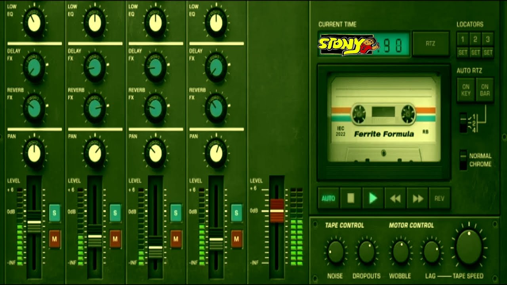
Task: Click SET under locator 3
Action: tap(488, 52)
